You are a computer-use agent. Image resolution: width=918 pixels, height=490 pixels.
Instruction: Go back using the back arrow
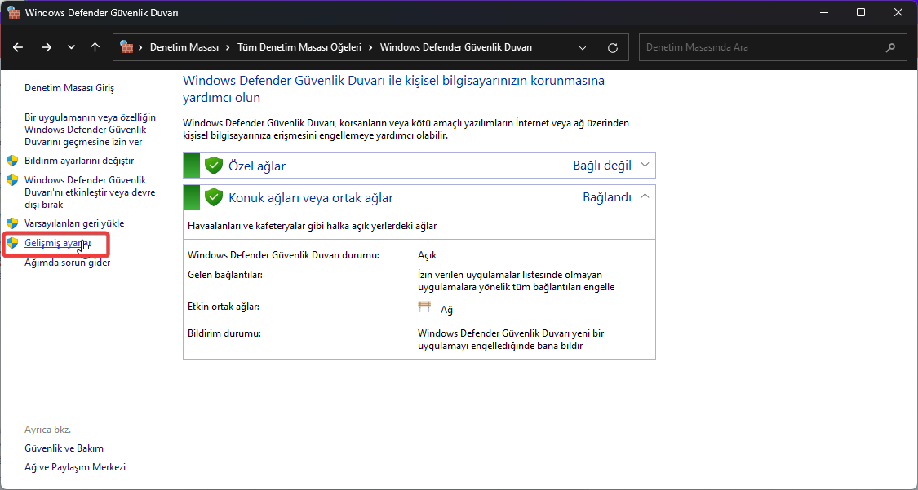point(18,47)
